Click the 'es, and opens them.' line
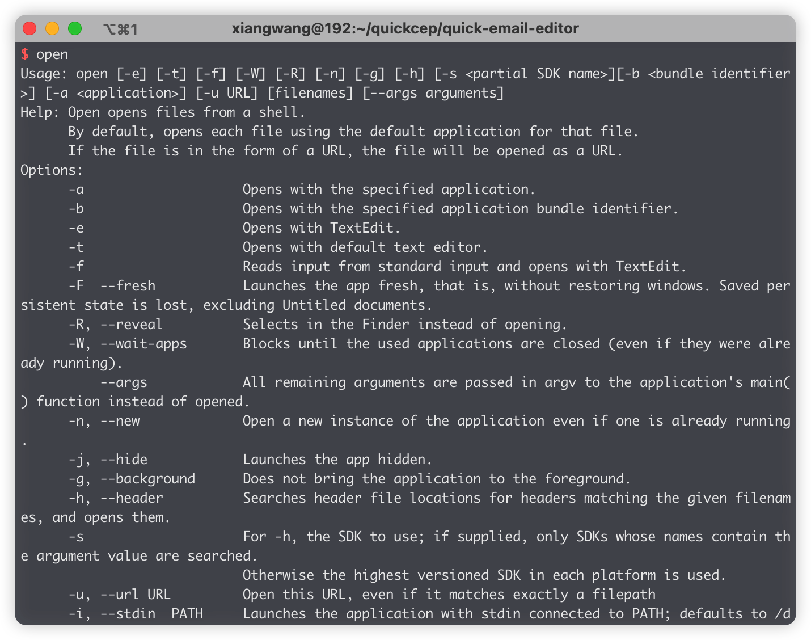The height and width of the screenshot is (640, 811). pos(95,517)
